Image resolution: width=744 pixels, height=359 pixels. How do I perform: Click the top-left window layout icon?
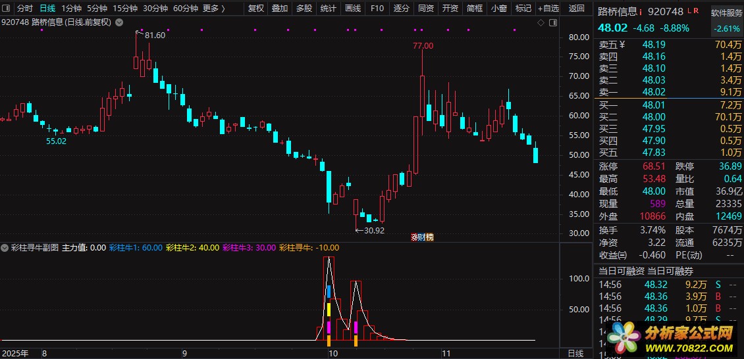tap(7, 9)
